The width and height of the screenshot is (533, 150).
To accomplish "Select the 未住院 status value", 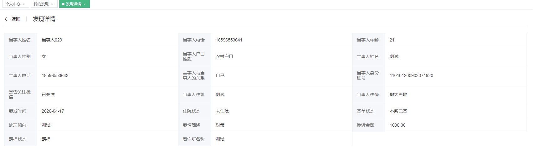I will (x=222, y=111).
